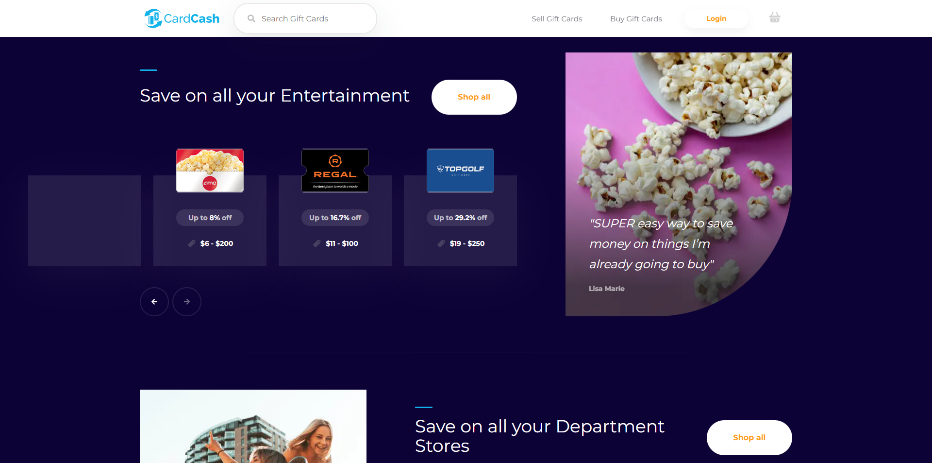Click the CardCash logo
Image resolution: width=932 pixels, height=463 pixels.
coord(182,18)
